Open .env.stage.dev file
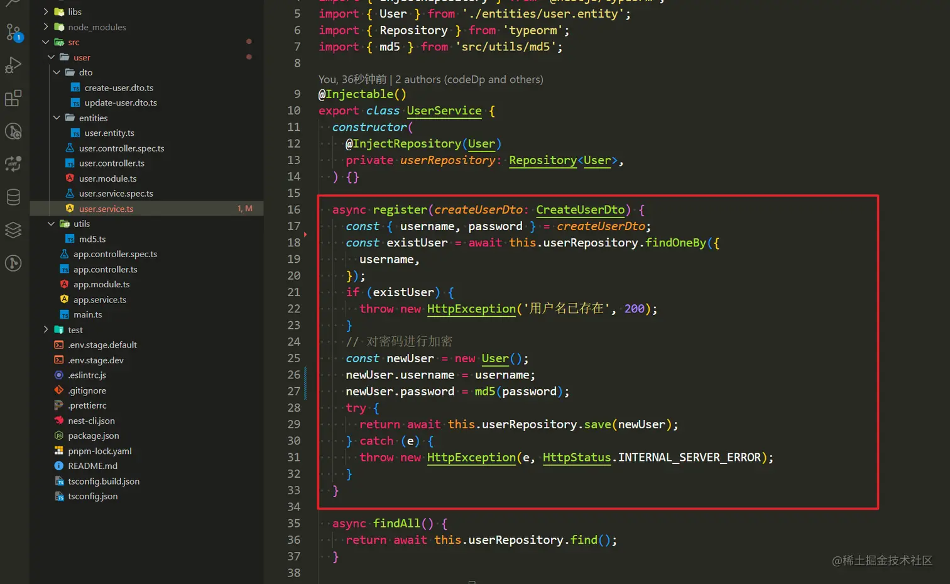 click(96, 360)
